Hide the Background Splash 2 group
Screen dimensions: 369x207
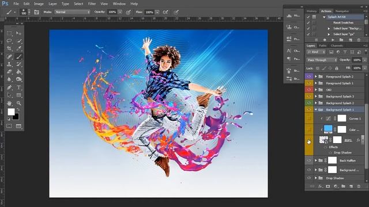tap(309, 103)
